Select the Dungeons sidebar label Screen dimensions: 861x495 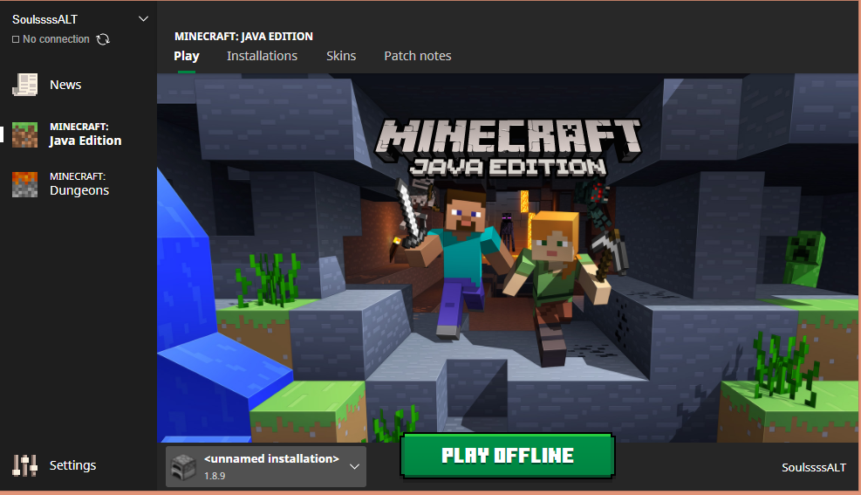[x=79, y=184]
